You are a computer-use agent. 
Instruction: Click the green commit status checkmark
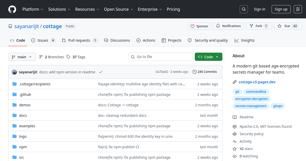tap(101, 72)
